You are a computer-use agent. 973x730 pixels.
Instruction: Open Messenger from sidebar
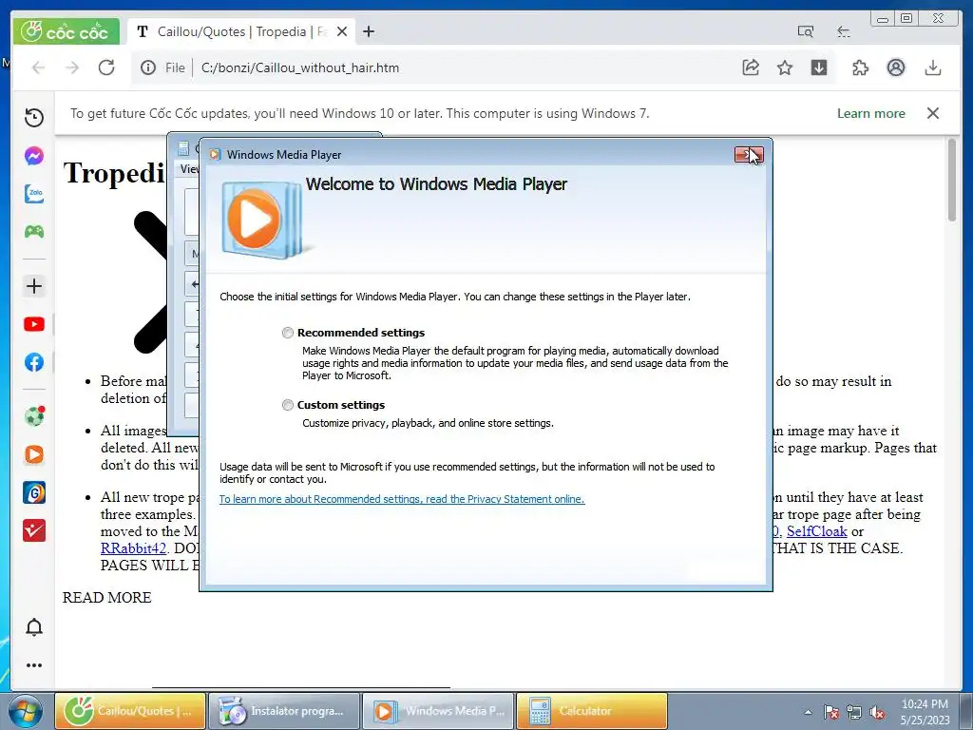(x=34, y=155)
